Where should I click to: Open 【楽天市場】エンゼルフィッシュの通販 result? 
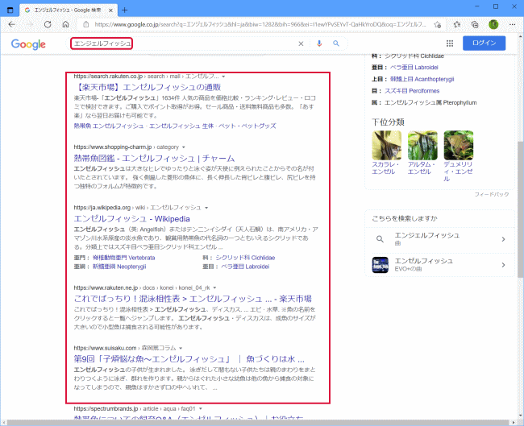tap(148, 87)
